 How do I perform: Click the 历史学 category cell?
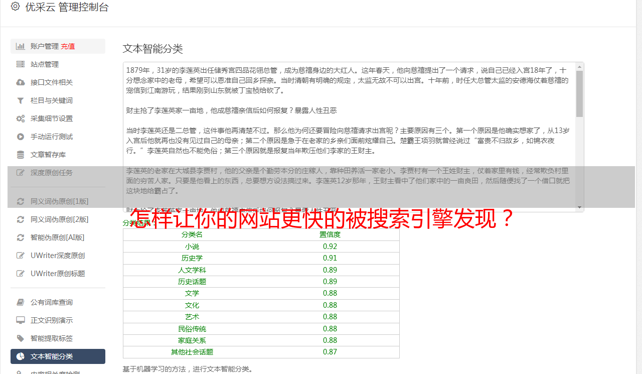click(x=192, y=258)
